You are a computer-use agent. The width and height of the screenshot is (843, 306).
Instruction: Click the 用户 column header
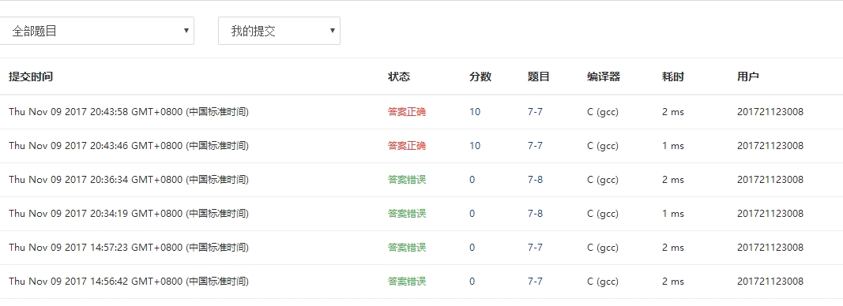(x=748, y=76)
